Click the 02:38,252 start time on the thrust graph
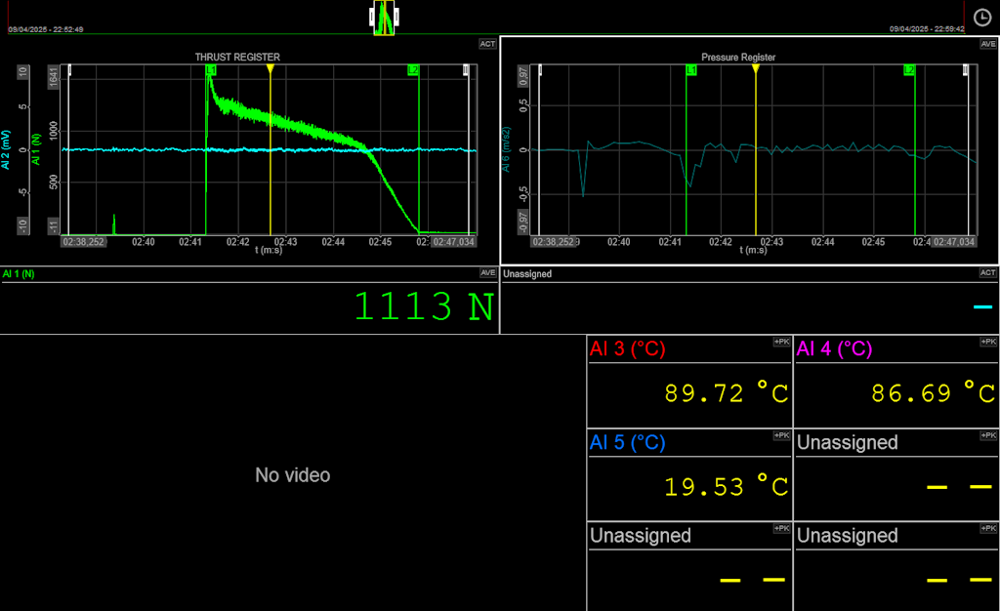Image resolution: width=1000 pixels, height=611 pixels. [84, 242]
